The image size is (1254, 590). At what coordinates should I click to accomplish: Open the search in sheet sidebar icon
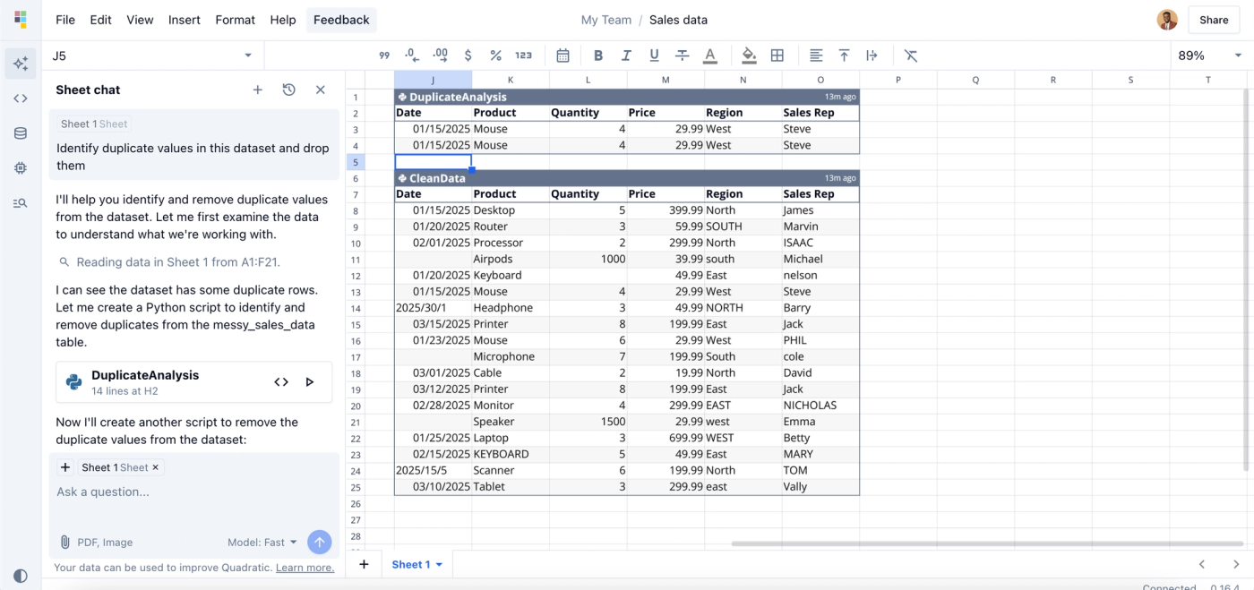[21, 203]
